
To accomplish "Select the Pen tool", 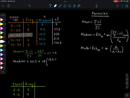I will click(55, 6).
